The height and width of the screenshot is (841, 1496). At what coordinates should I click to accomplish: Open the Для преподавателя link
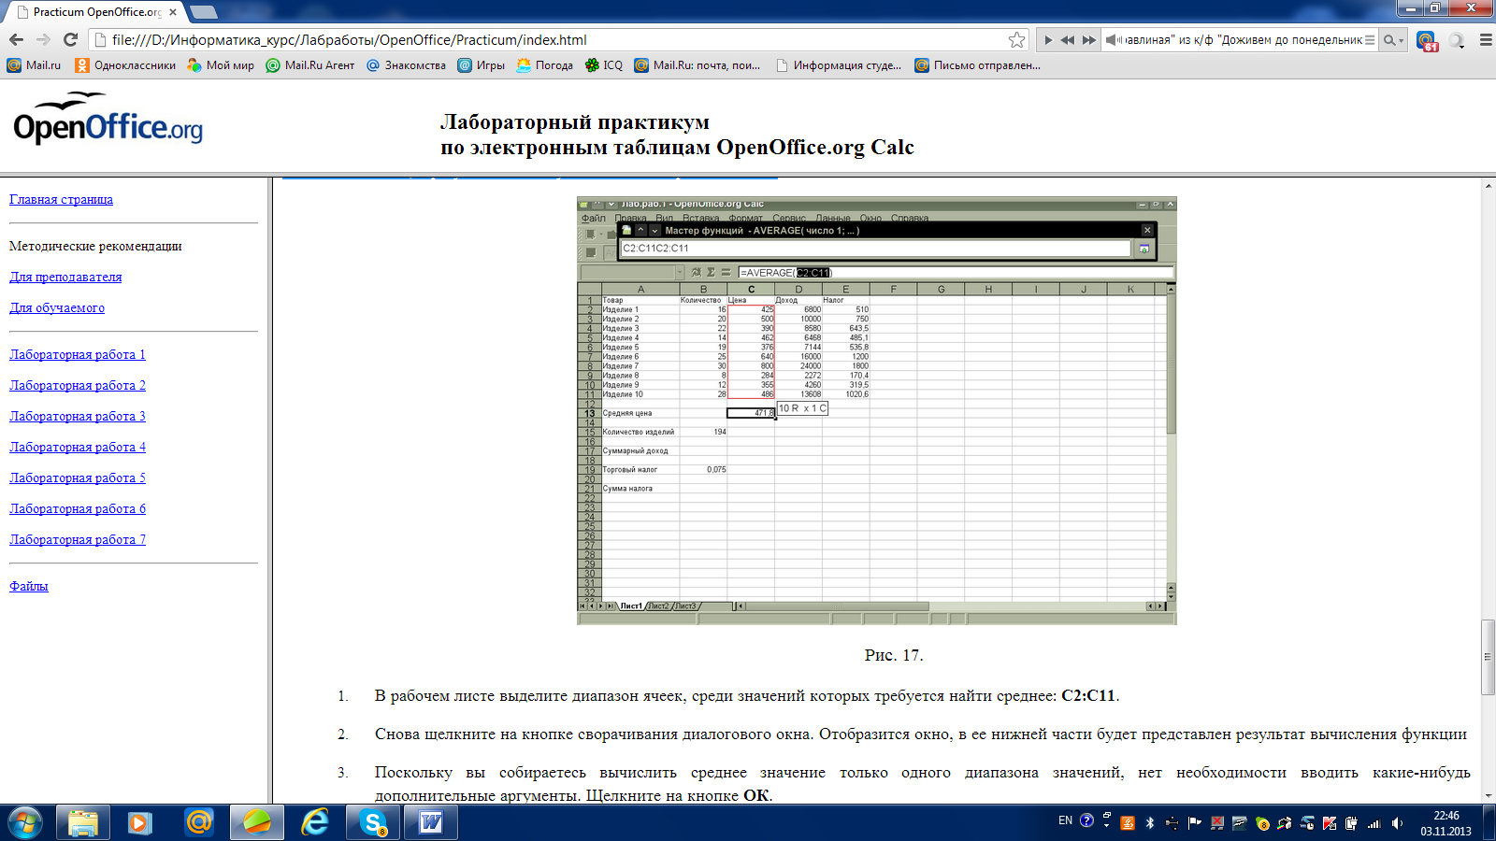[65, 277]
